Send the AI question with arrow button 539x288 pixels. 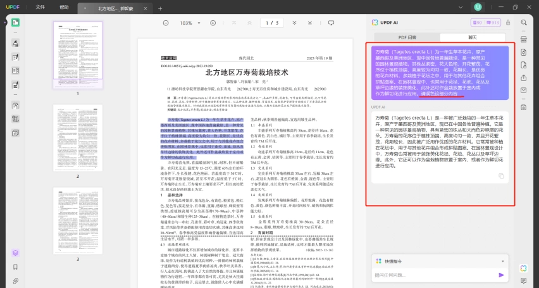(501, 275)
